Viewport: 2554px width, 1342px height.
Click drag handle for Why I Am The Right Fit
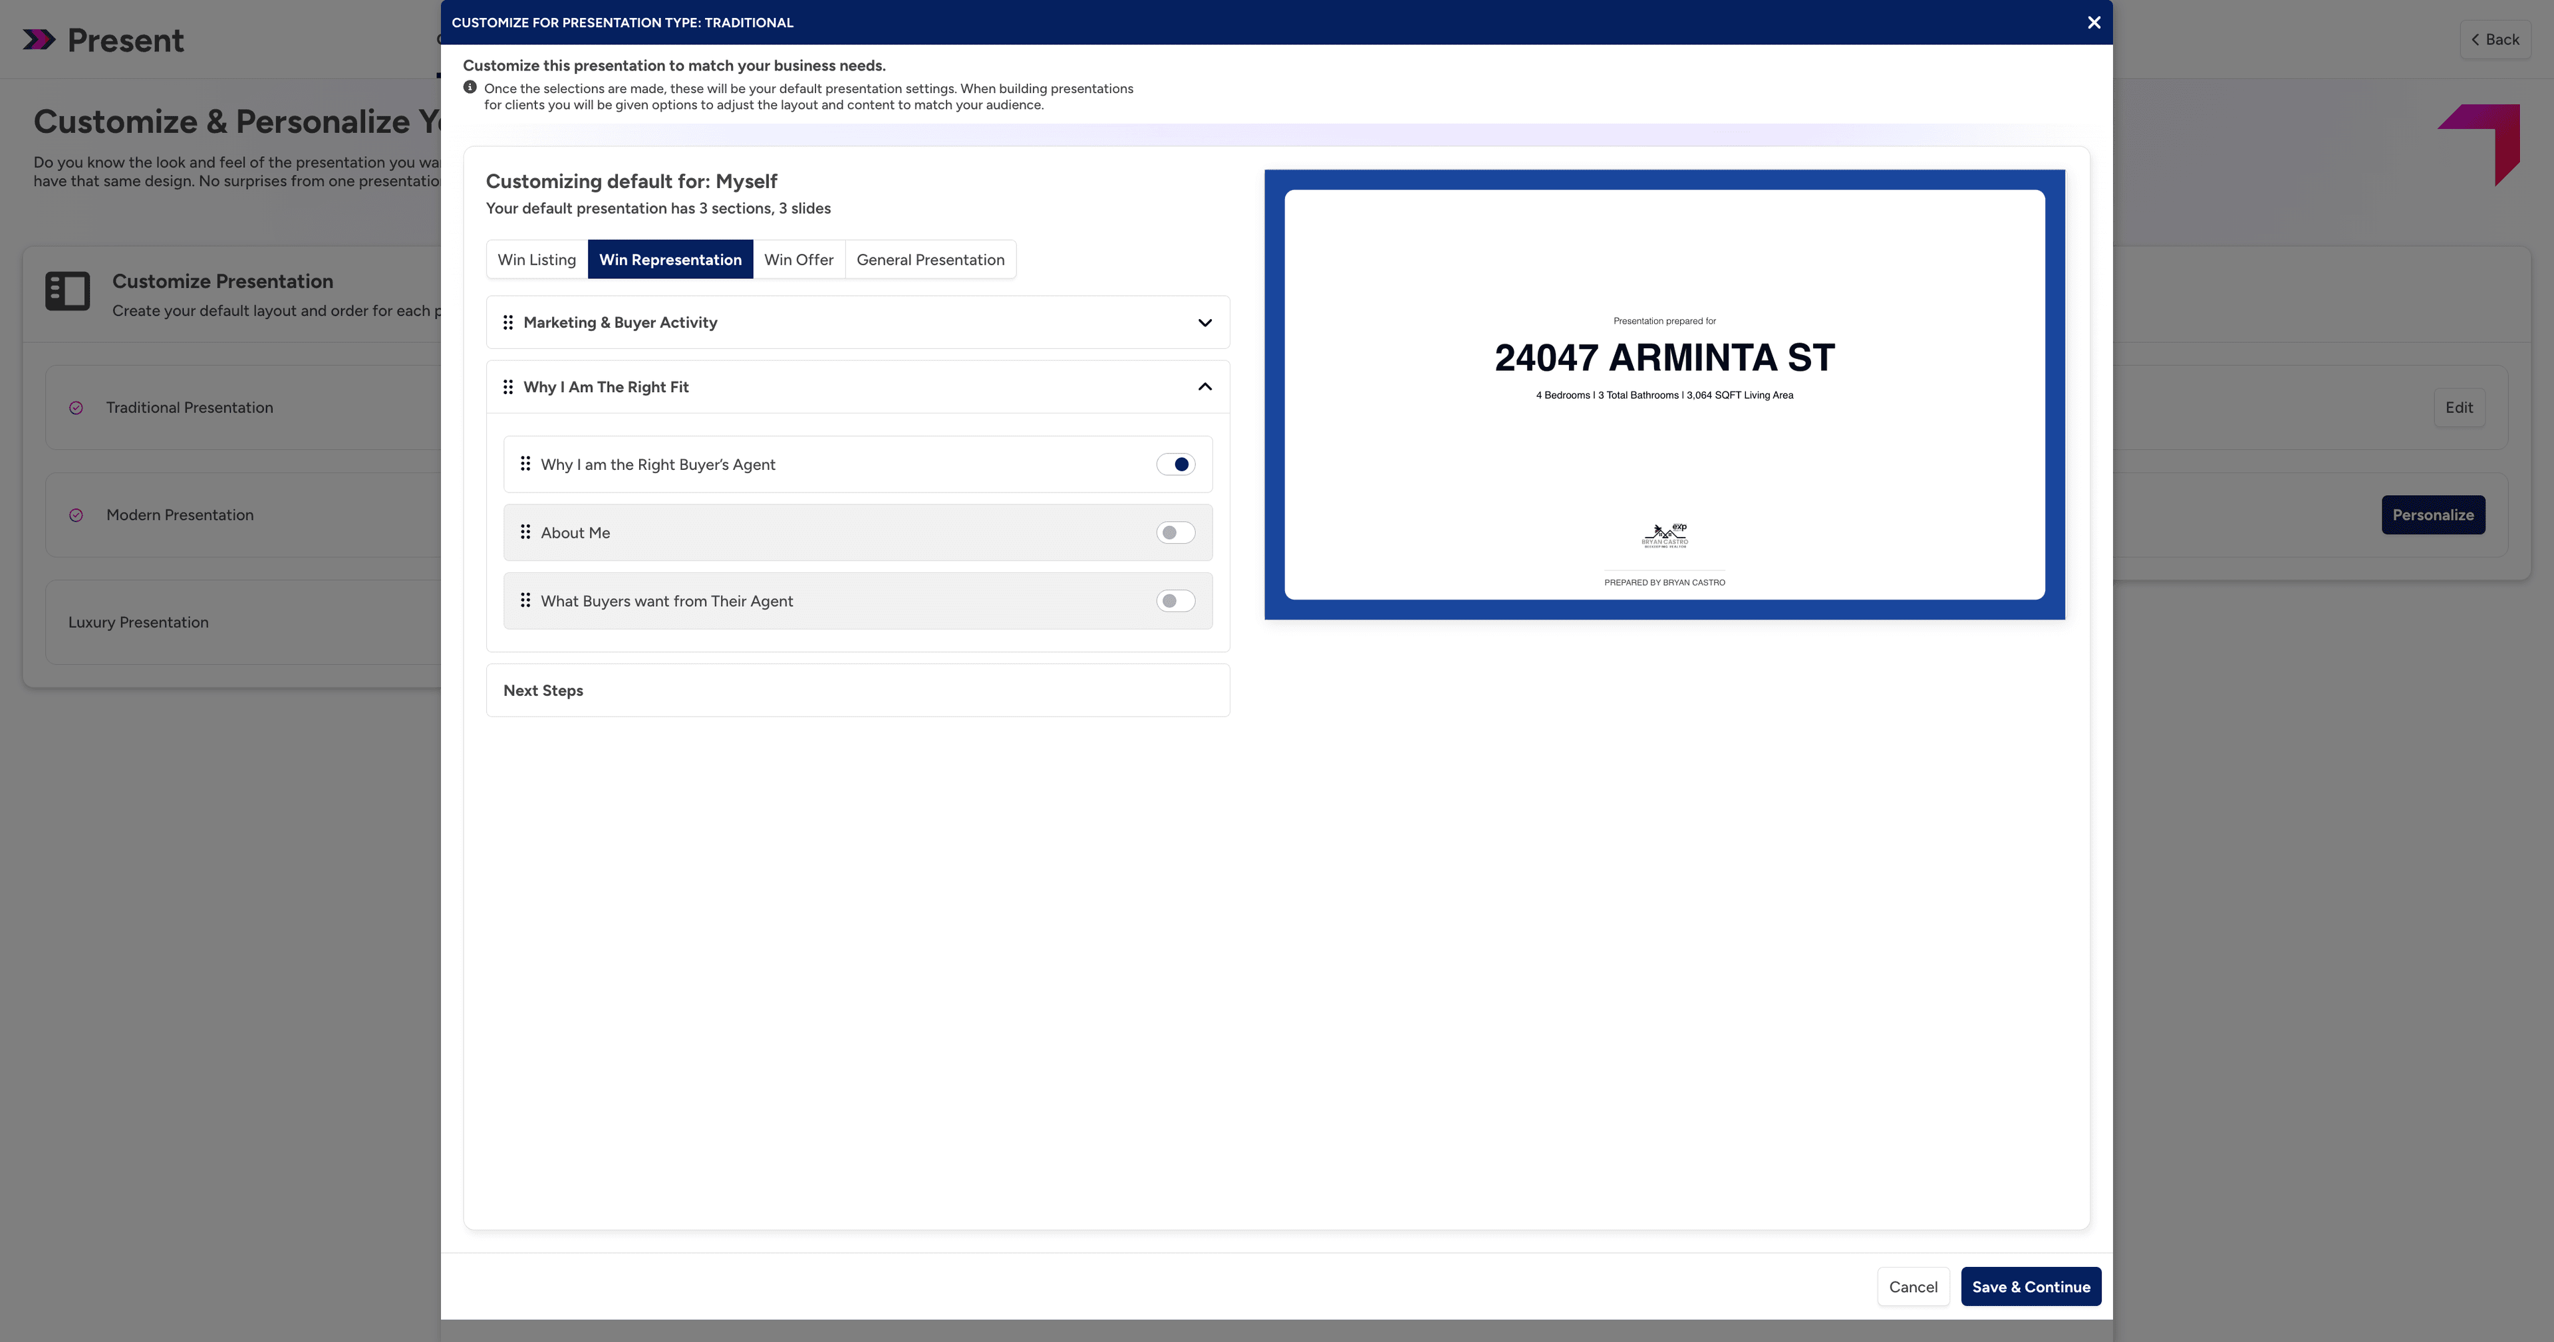click(507, 387)
